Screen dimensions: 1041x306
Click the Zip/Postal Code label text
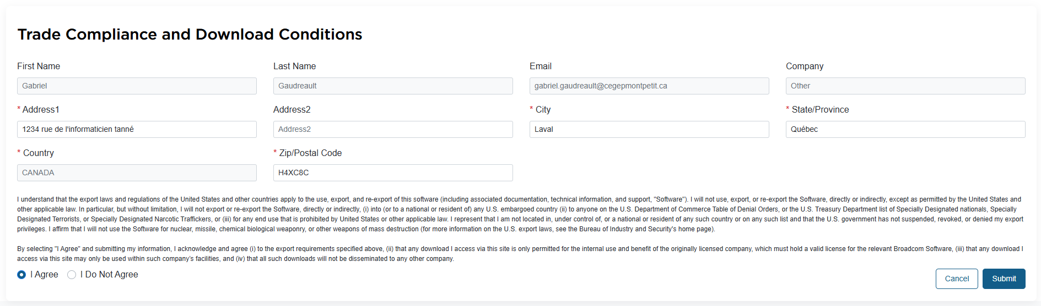[310, 153]
